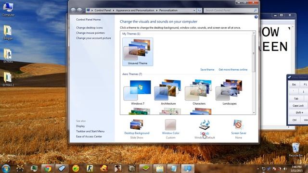Click the Personalization taskbar button
Image resolution: width=308 pixels, height=173 pixels.
[x=187, y=169]
